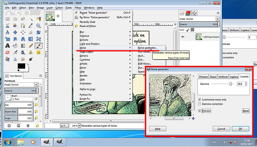The width and height of the screenshot is (257, 147).
Task: Click Cancel in the Noise generator dialog
Action: point(221,129)
